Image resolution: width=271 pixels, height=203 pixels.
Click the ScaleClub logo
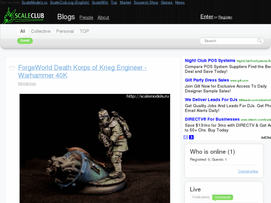coord(23,16)
